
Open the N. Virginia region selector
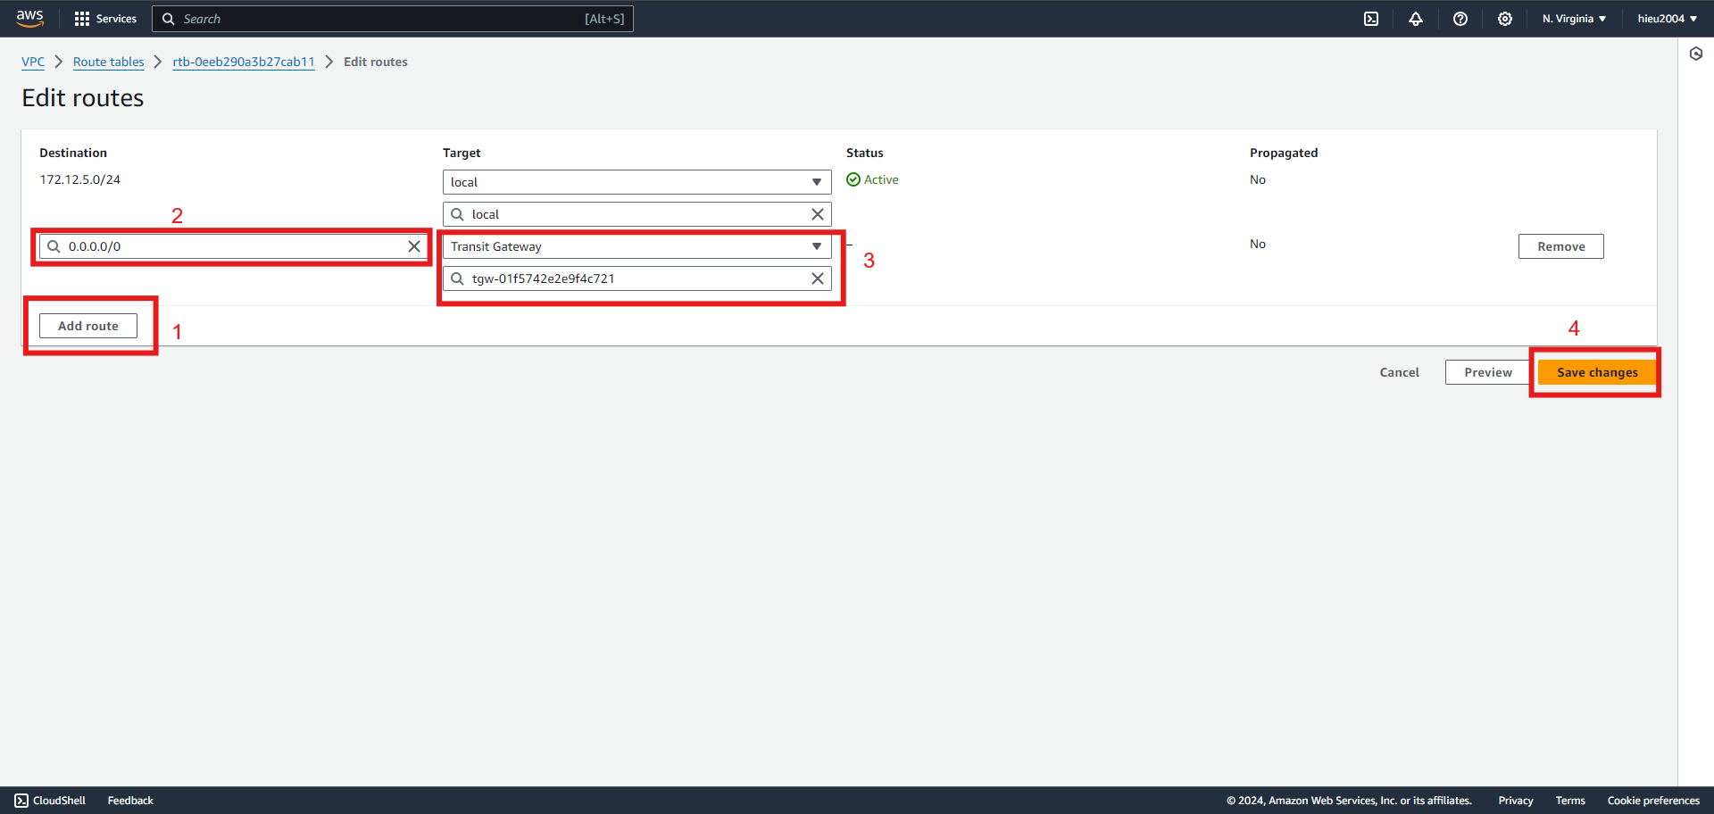tap(1574, 19)
